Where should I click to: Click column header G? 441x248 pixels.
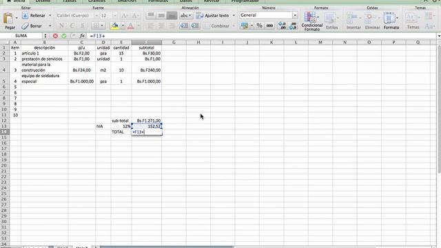[174, 42]
